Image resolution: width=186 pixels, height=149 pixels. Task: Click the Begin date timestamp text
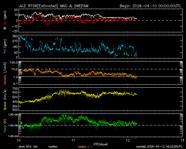tap(150, 6)
